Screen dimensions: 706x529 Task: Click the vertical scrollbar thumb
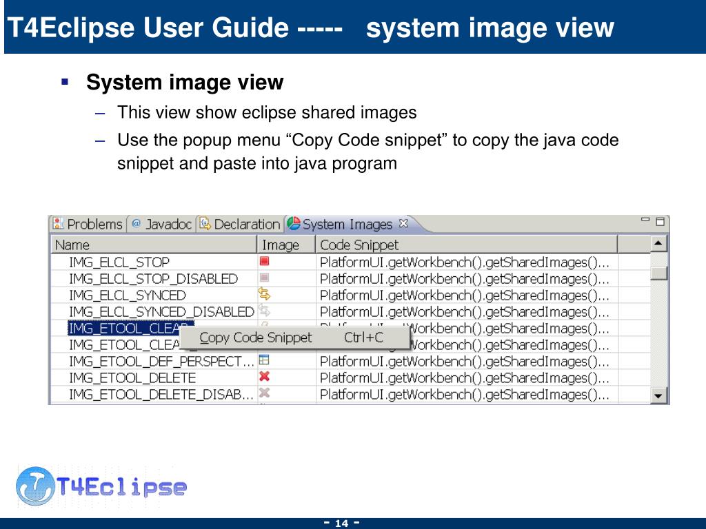click(658, 273)
